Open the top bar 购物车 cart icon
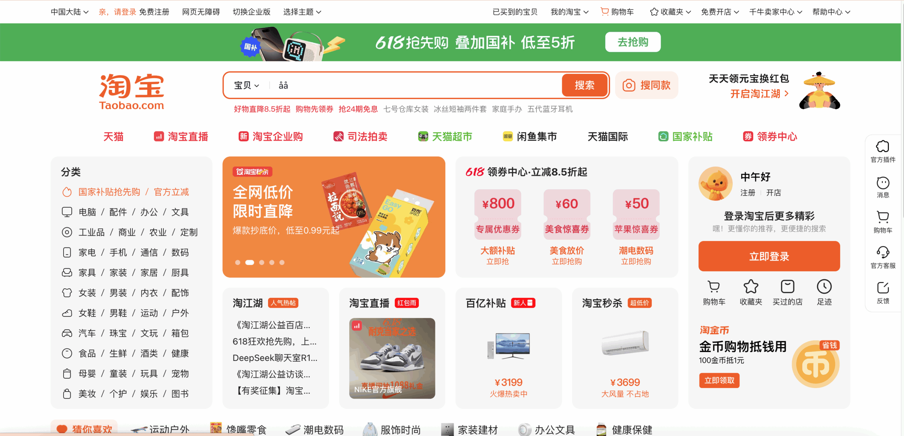Image resolution: width=904 pixels, height=436 pixels. 605,12
